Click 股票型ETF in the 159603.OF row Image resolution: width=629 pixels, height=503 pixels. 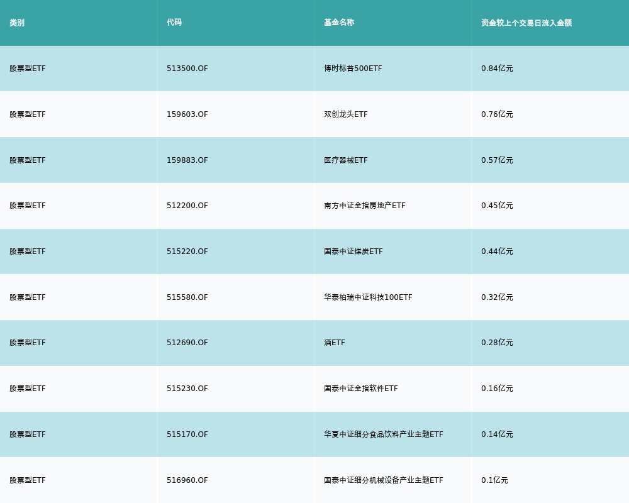tap(28, 114)
